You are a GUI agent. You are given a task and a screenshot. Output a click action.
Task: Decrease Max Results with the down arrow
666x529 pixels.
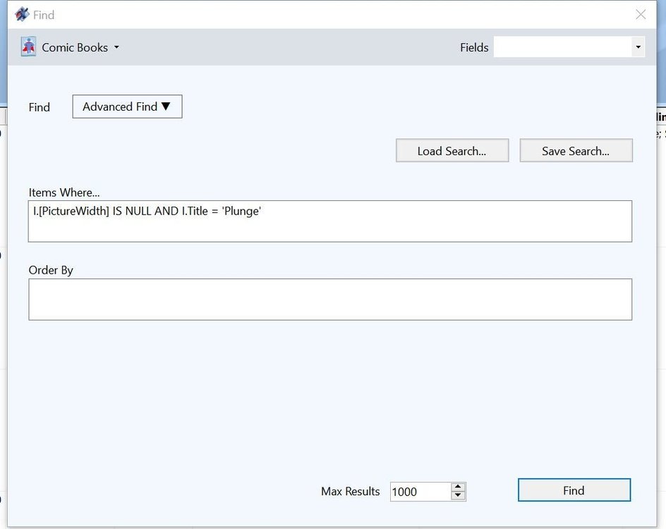(x=458, y=496)
